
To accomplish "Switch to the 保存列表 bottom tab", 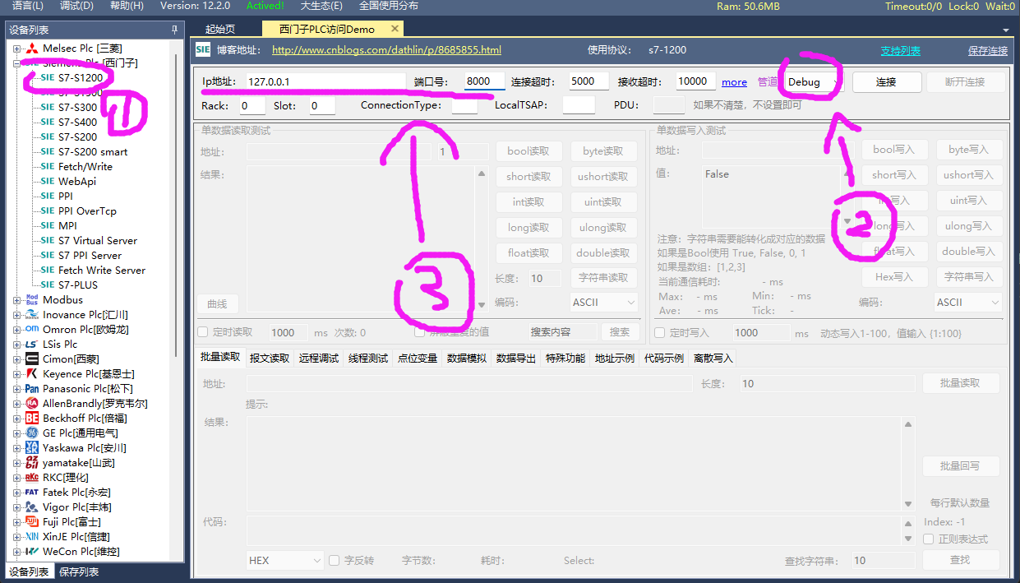I will coord(79,571).
